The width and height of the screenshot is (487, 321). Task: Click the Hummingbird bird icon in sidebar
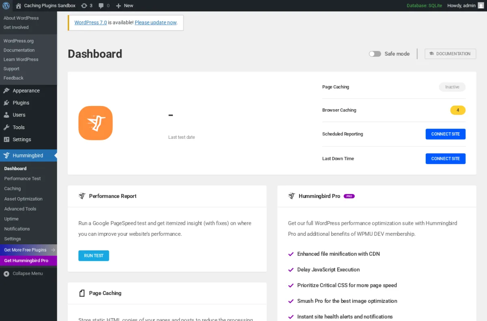pyautogui.click(x=6, y=155)
